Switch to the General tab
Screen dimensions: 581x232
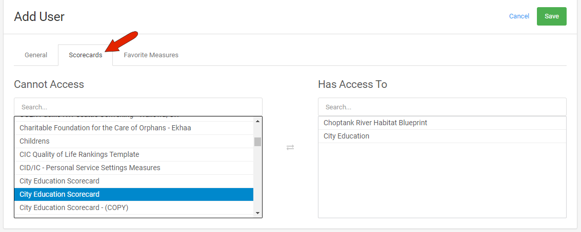[x=36, y=55]
